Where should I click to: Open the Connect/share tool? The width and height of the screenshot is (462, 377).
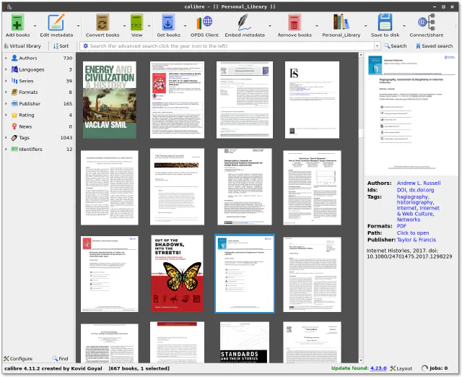point(427,22)
